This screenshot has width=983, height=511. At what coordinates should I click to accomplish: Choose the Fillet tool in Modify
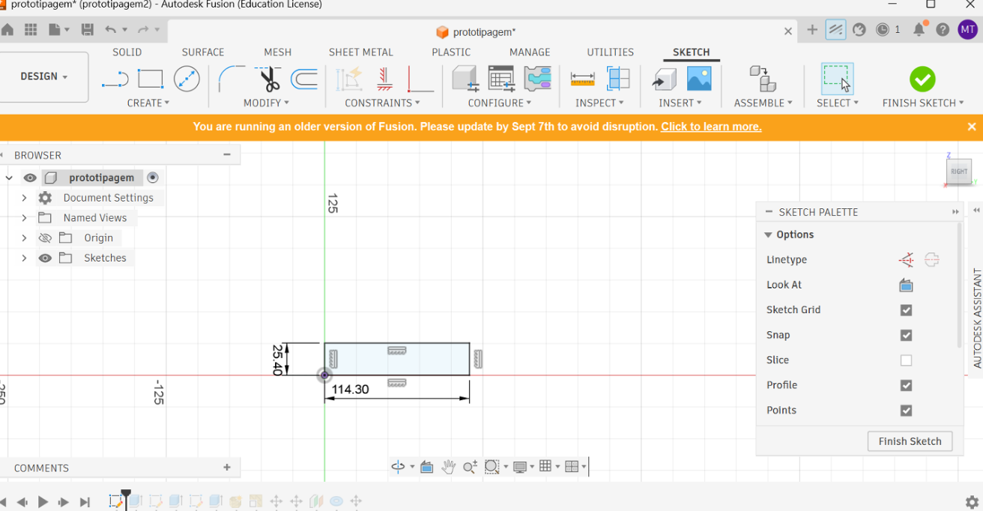point(231,79)
